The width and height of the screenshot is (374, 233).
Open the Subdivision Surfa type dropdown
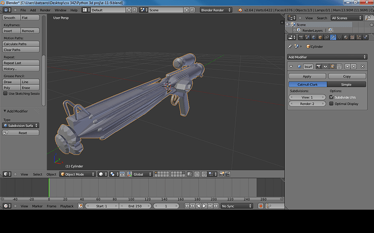tap(21, 125)
